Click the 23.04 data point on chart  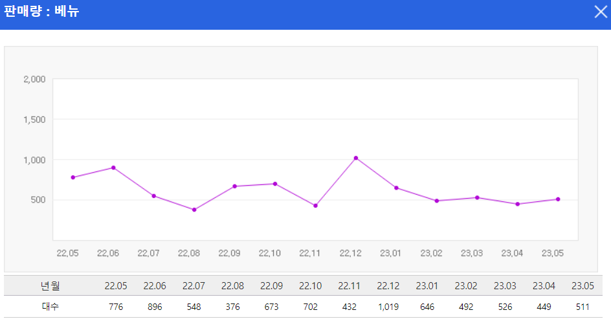coord(518,204)
